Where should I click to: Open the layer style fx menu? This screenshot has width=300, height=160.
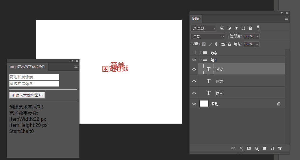(241, 148)
